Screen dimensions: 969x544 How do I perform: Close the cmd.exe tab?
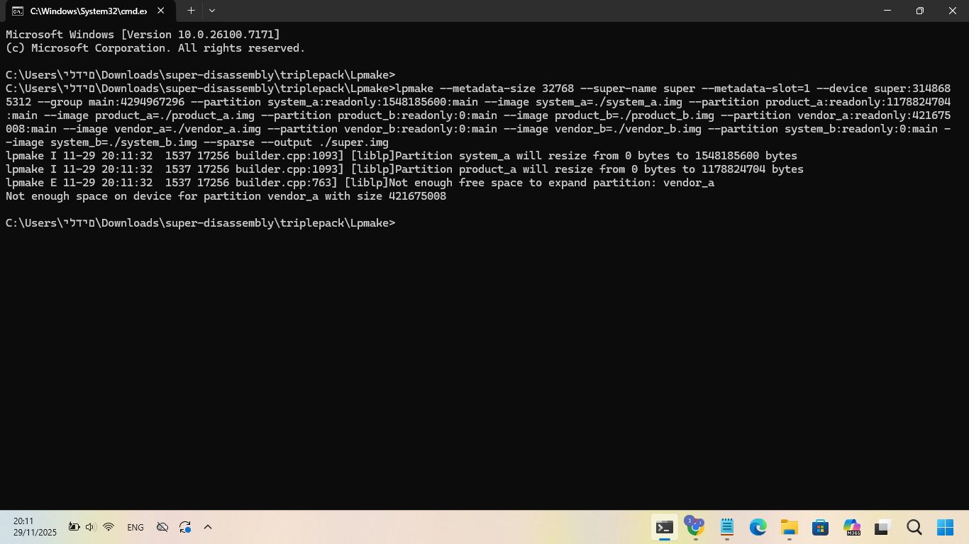pos(162,11)
